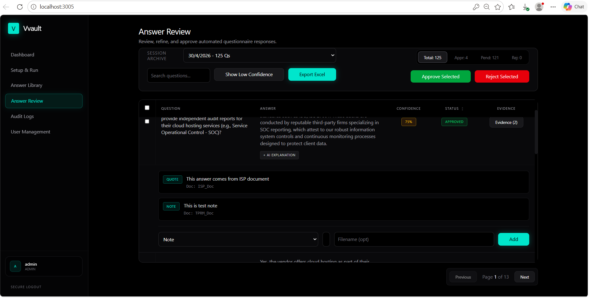Open the favorites list icon

click(512, 7)
